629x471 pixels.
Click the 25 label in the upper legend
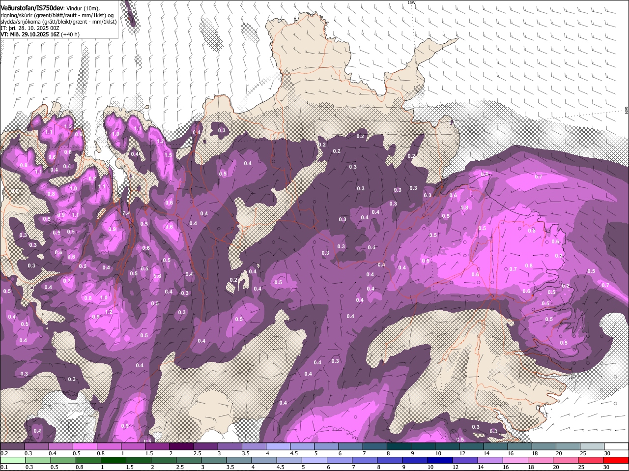click(x=583, y=453)
